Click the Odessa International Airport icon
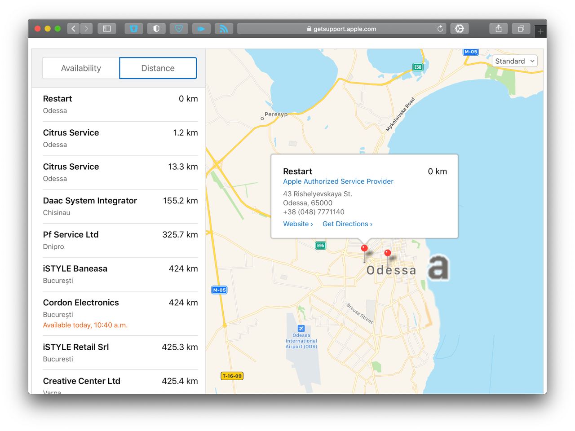The image size is (575, 431). pos(301,329)
